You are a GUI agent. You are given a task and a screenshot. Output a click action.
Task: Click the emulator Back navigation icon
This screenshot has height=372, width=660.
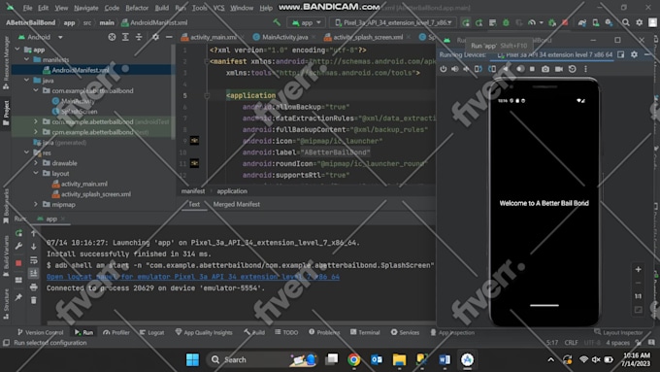coord(506,69)
